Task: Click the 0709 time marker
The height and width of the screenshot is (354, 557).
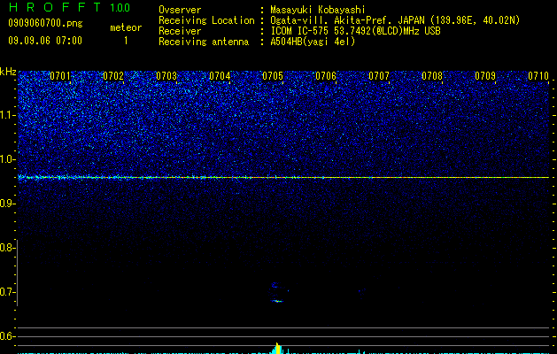Action: 485,76
